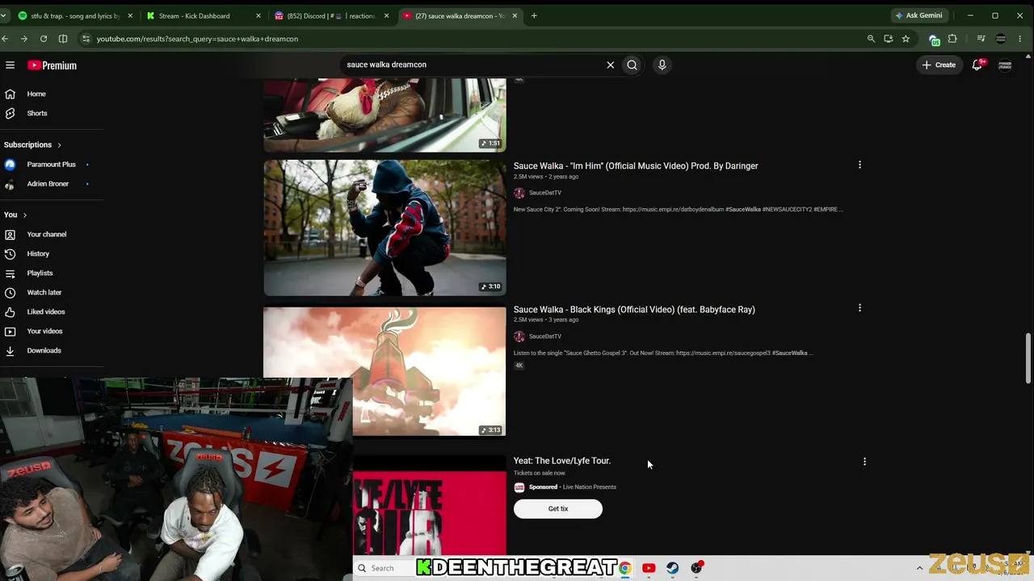Click the YouTube URL address bar

[477, 39]
